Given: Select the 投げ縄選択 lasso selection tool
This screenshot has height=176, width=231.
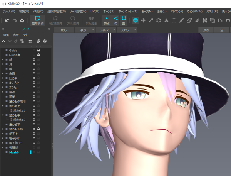Looking at the screenshot, I should [55, 20].
